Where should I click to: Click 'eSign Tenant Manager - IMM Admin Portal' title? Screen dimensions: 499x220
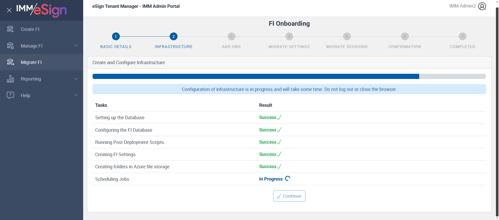[x=136, y=6]
